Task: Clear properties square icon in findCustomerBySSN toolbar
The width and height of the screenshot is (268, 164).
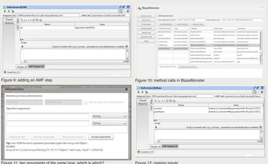Action: pyautogui.click(x=34, y=20)
